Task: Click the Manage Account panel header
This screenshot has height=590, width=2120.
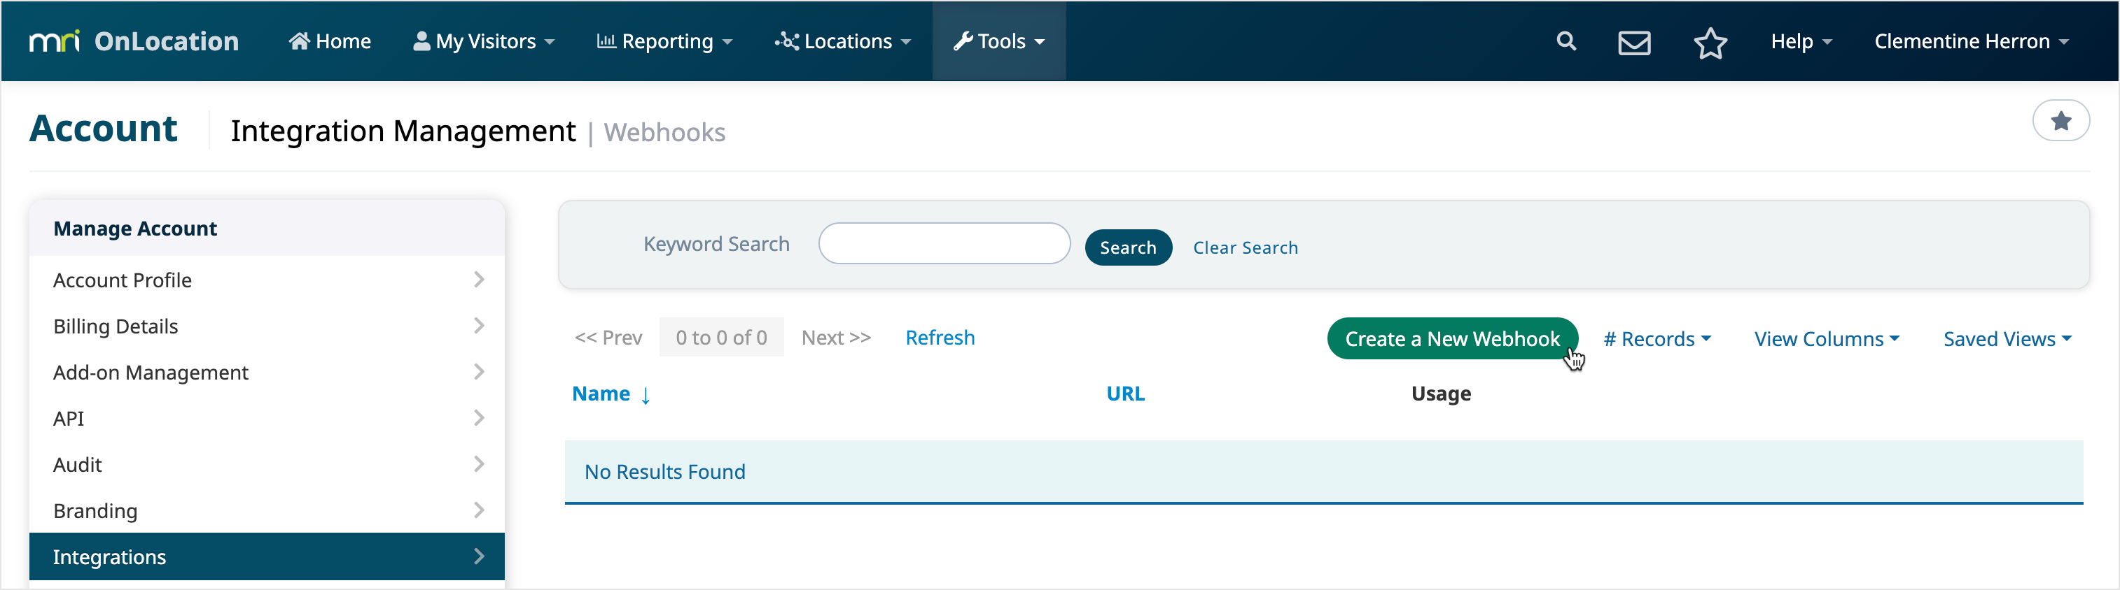Action: 267,229
